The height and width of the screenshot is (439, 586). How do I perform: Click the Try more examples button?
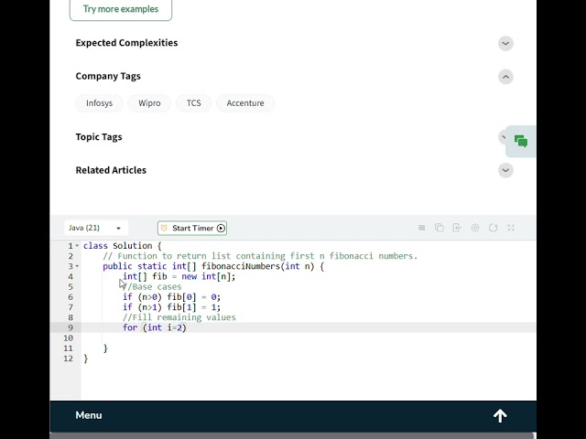coord(121,9)
